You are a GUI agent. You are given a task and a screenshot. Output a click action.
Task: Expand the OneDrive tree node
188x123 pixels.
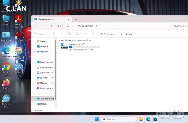coord(34,52)
